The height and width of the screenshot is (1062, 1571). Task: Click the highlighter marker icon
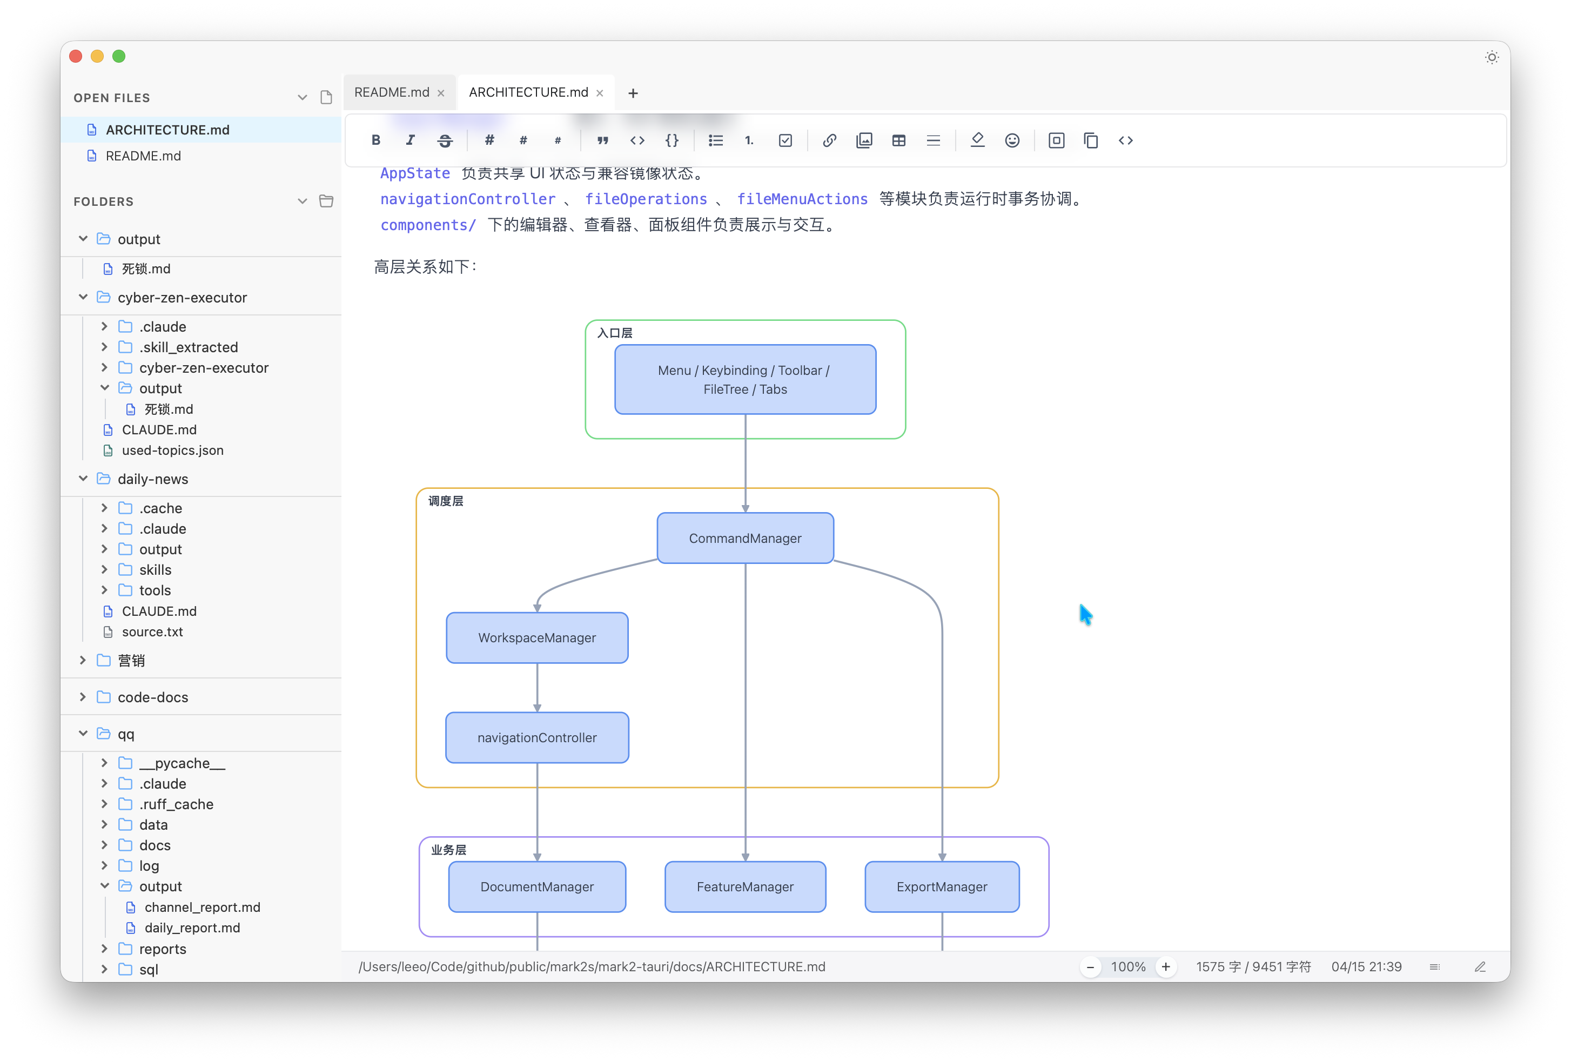pyautogui.click(x=977, y=140)
